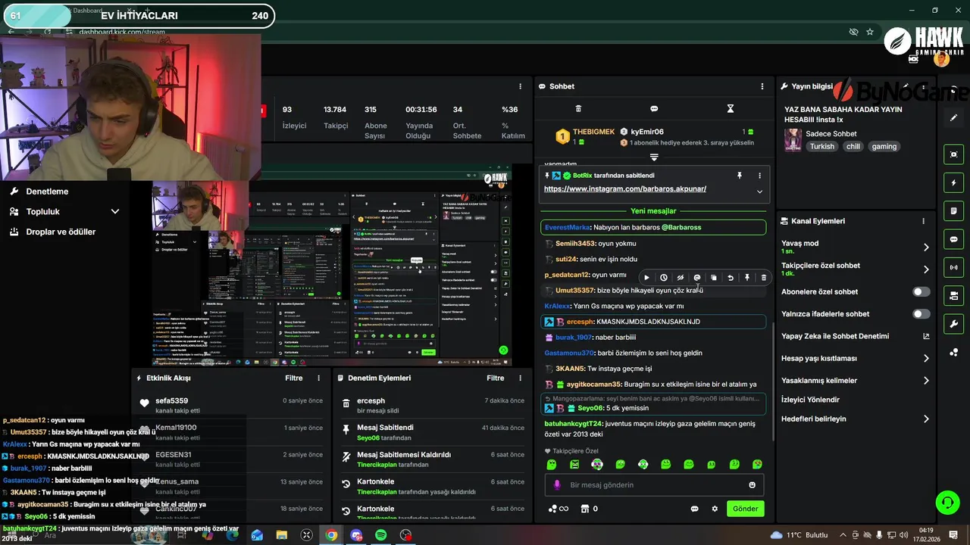Open Droplar ve ödüller sidebar item
The image size is (970, 545).
click(61, 232)
